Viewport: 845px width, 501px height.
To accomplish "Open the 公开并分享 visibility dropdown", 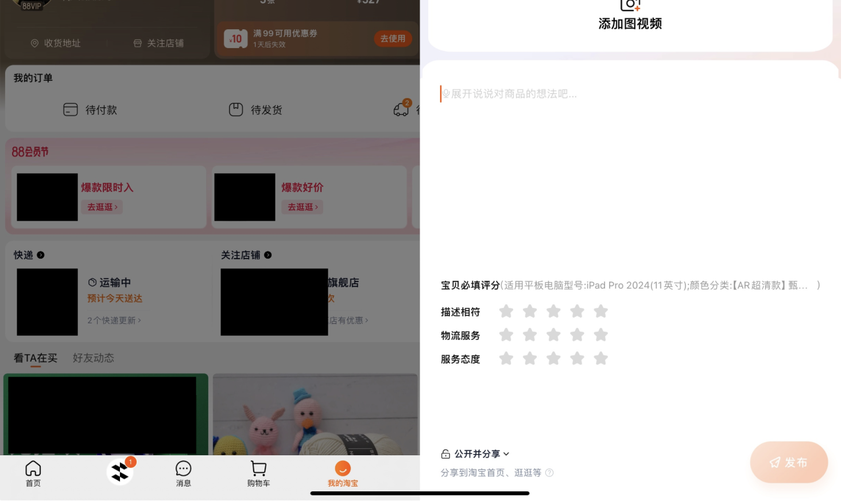I will click(475, 454).
